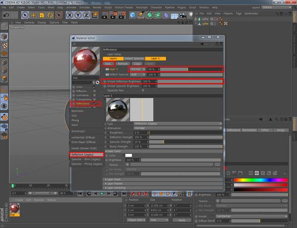Select the Live Selection tool
This screenshot has height=228, width=297.
(x=25, y=15)
